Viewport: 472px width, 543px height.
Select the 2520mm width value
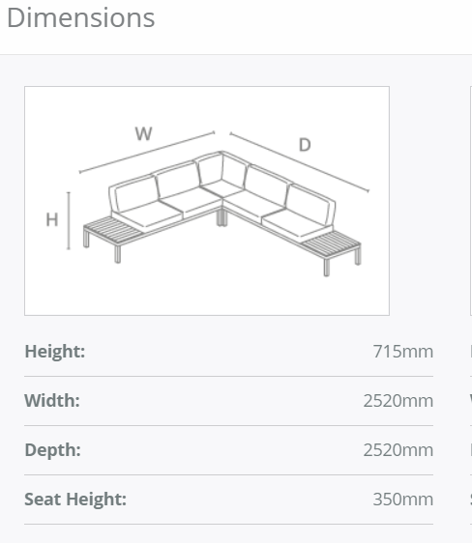click(398, 401)
